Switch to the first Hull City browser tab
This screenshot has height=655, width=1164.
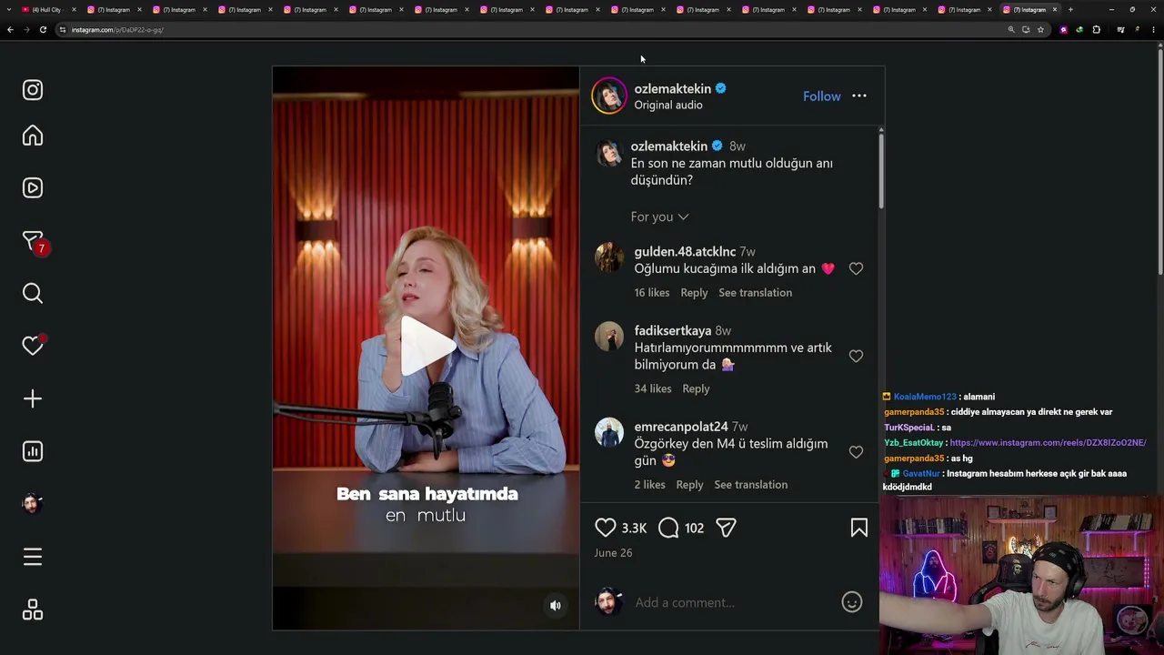[47, 10]
